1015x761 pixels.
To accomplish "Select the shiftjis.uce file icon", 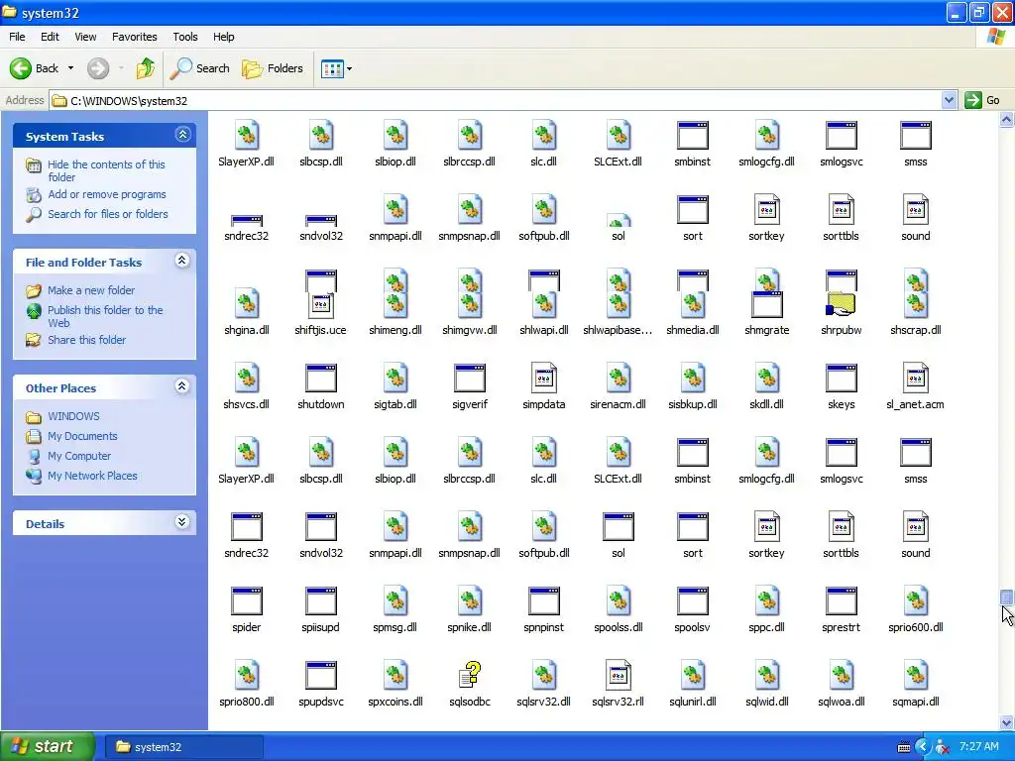I will point(321,304).
